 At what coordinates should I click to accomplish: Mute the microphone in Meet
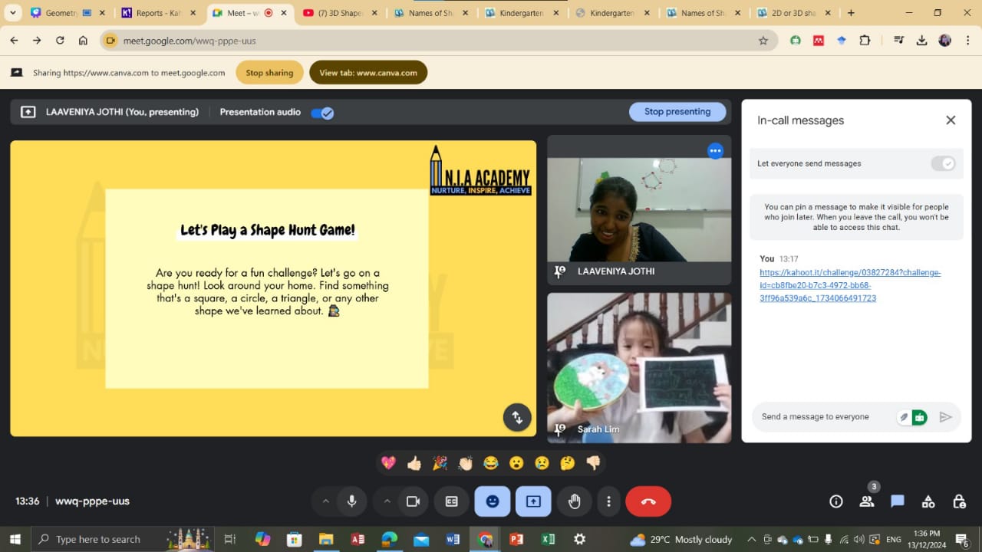[351, 501]
